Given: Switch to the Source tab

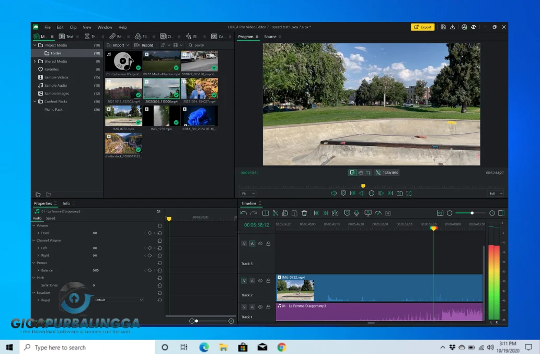Looking at the screenshot, I should tap(270, 37).
